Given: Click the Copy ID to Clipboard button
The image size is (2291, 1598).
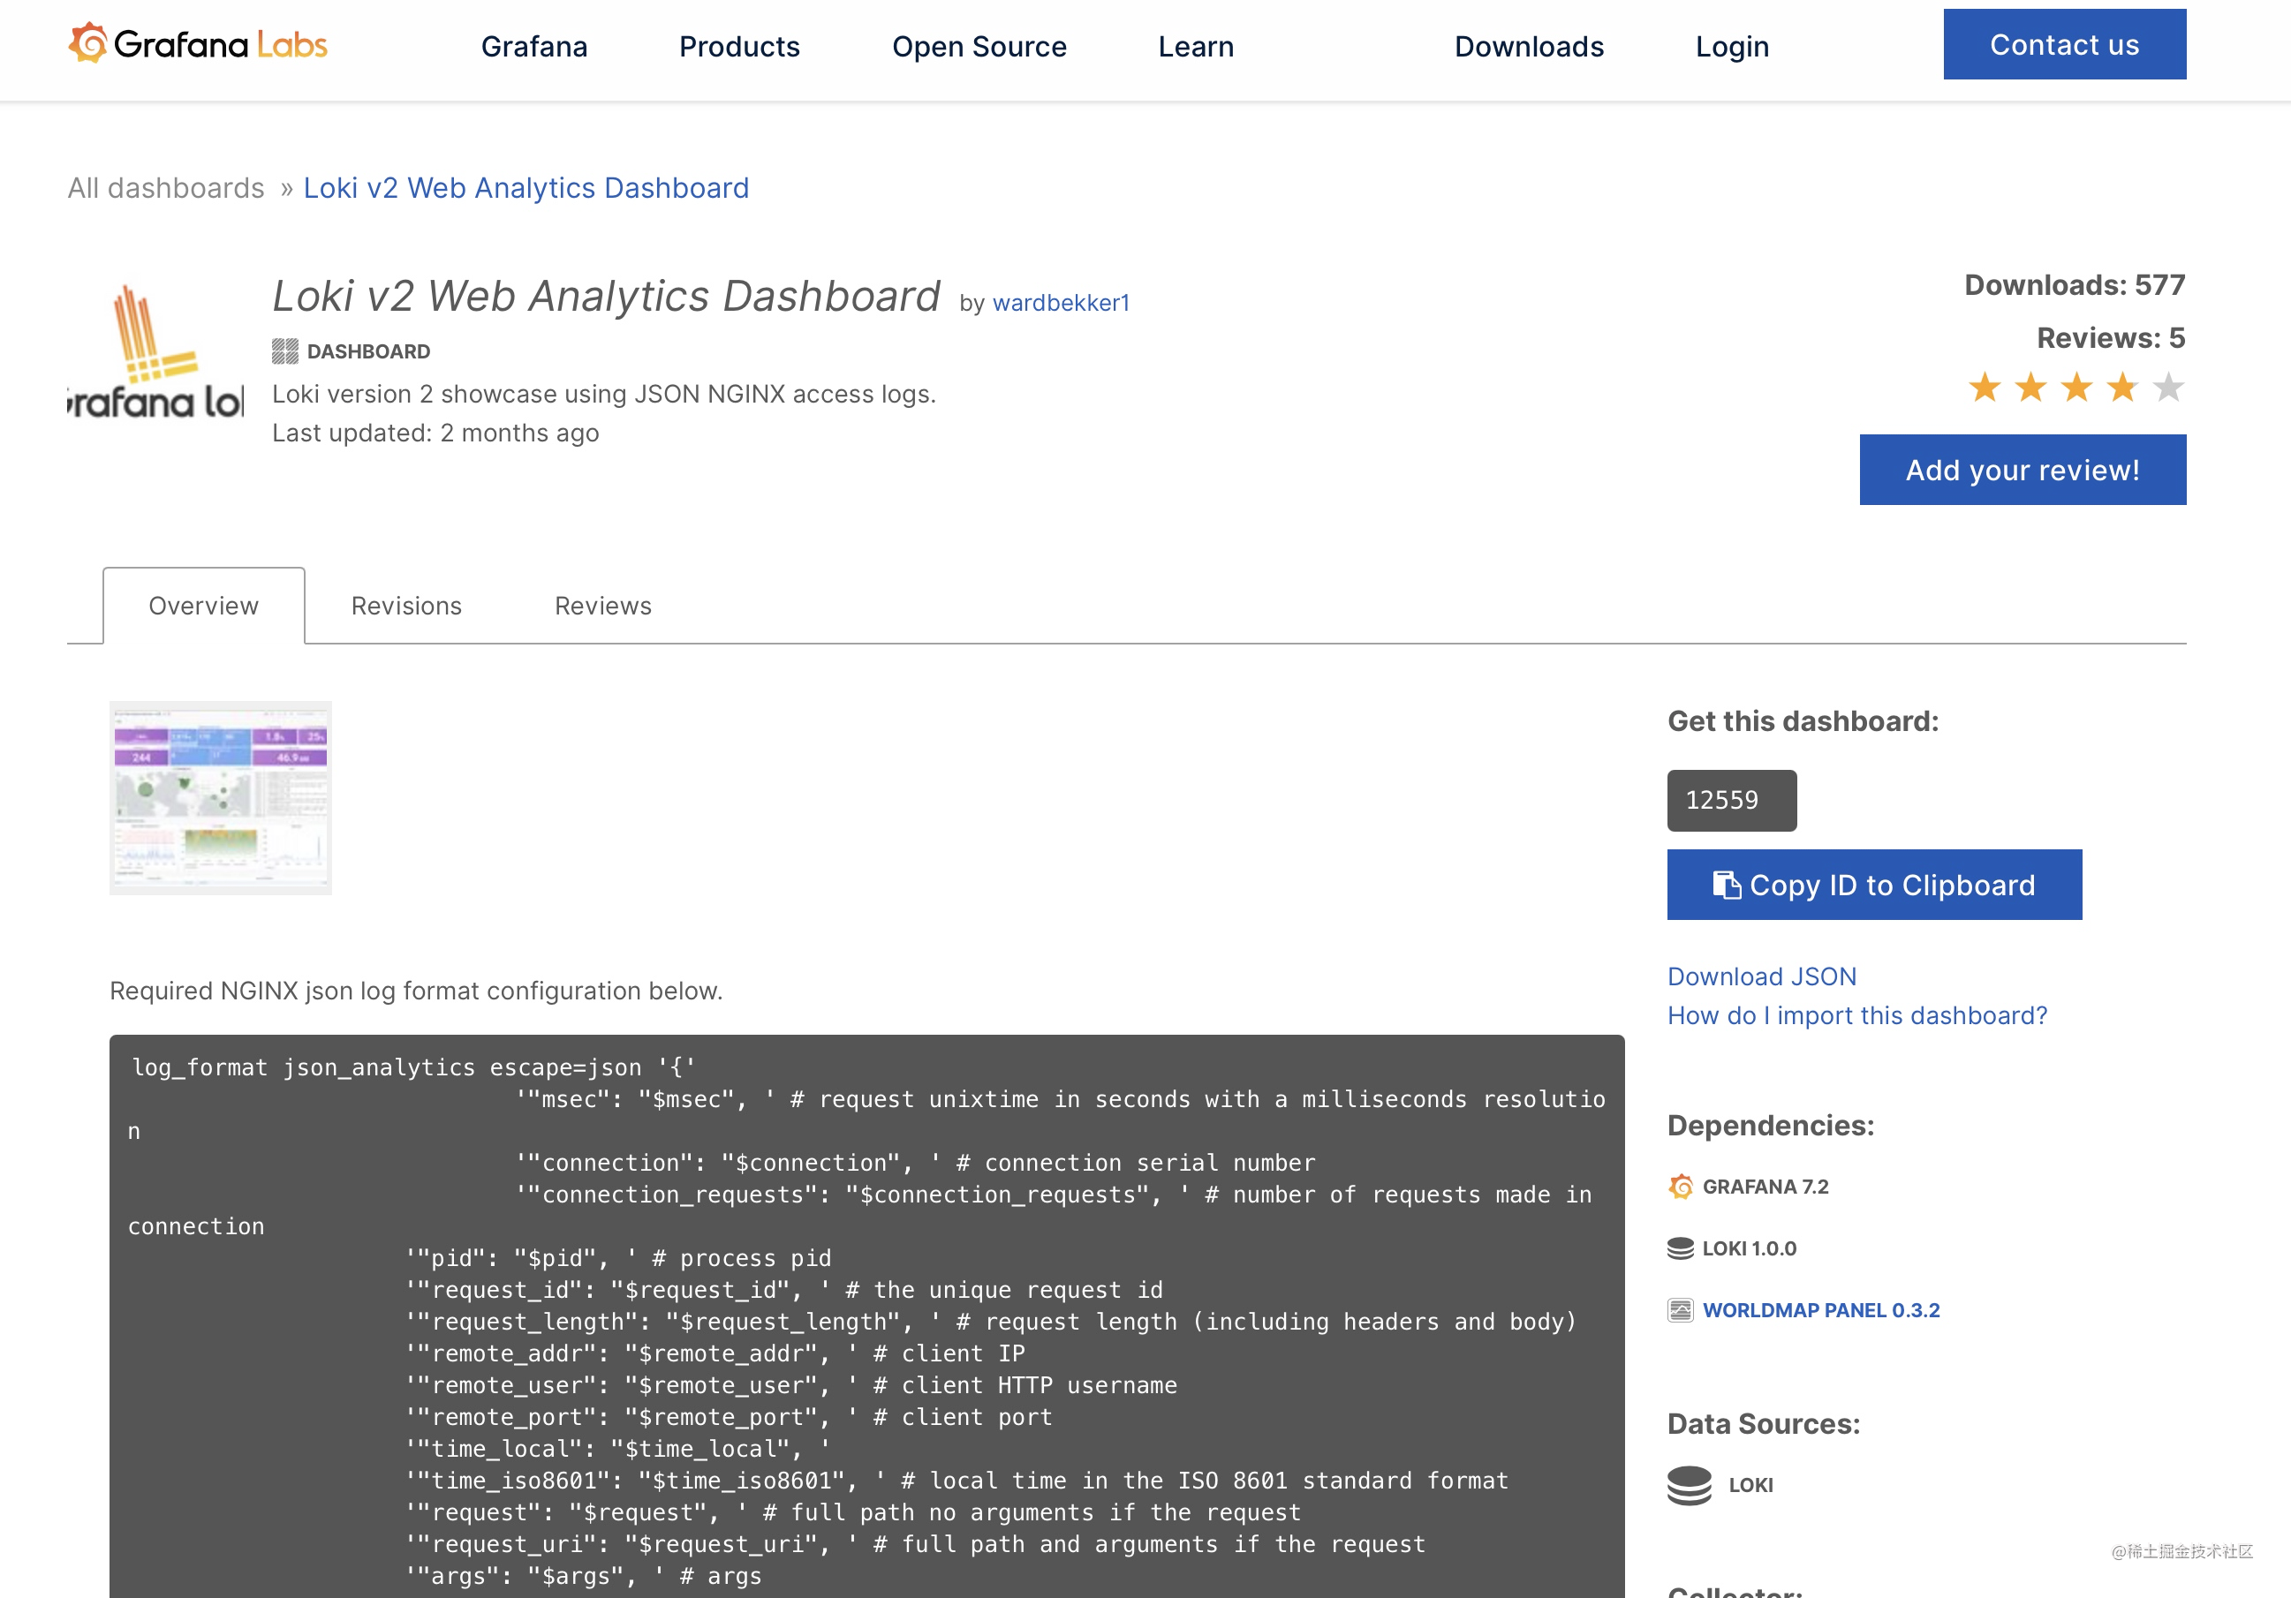Looking at the screenshot, I should pyautogui.click(x=1874, y=884).
